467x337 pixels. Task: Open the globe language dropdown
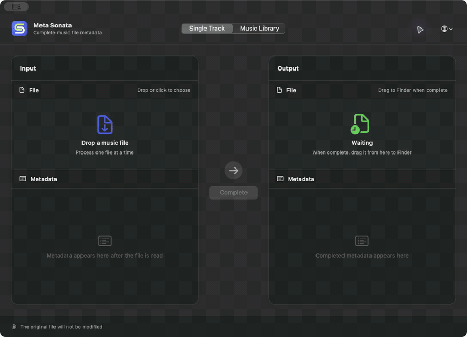click(447, 29)
